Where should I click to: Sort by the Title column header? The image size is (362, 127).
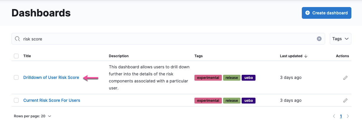point(27,56)
